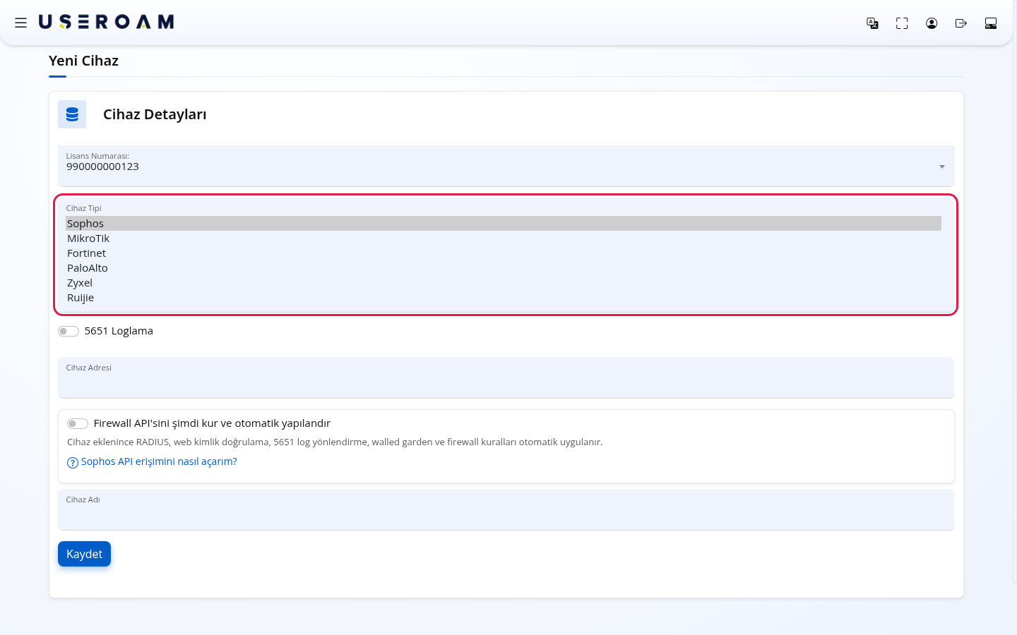Click the logout arrow icon
The height and width of the screenshot is (635, 1017).
961,23
